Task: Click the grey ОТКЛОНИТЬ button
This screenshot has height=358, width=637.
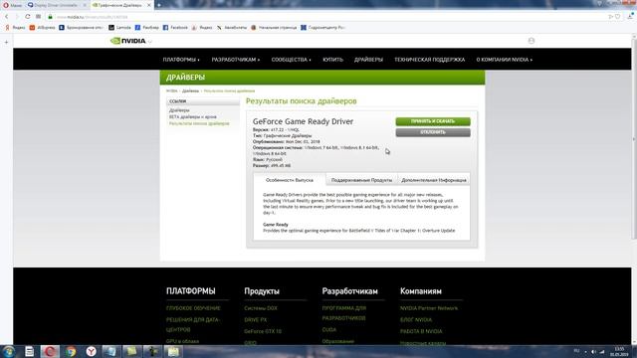Action: pos(433,132)
